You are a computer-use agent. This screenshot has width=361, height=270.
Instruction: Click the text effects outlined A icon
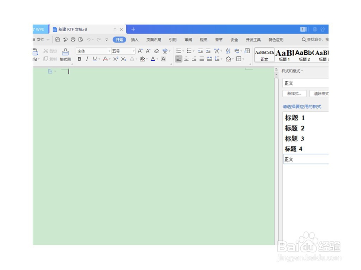click(x=132, y=59)
